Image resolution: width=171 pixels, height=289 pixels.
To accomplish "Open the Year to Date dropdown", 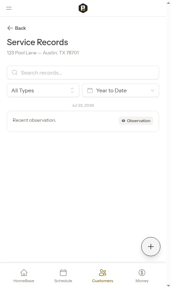I will pyautogui.click(x=120, y=90).
